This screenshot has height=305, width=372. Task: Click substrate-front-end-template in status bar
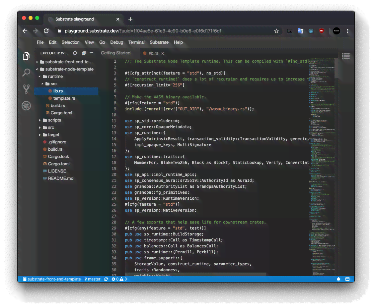pyautogui.click(x=52, y=279)
